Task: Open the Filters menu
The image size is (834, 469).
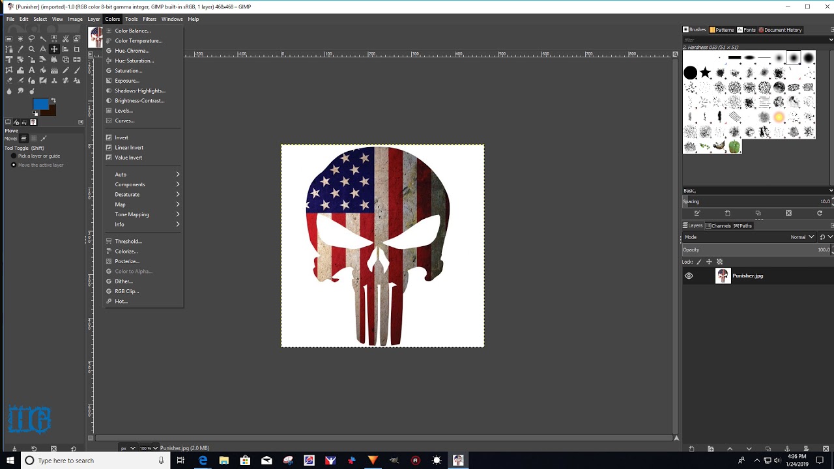Action: [x=150, y=19]
